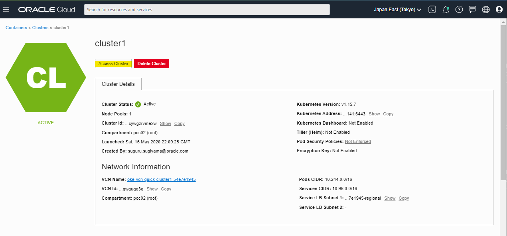Show the full VCN Id
The height and width of the screenshot is (236, 507).
coord(152,189)
